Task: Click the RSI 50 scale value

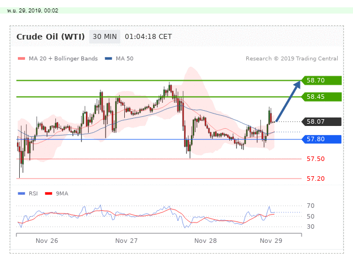Action: click(x=311, y=216)
